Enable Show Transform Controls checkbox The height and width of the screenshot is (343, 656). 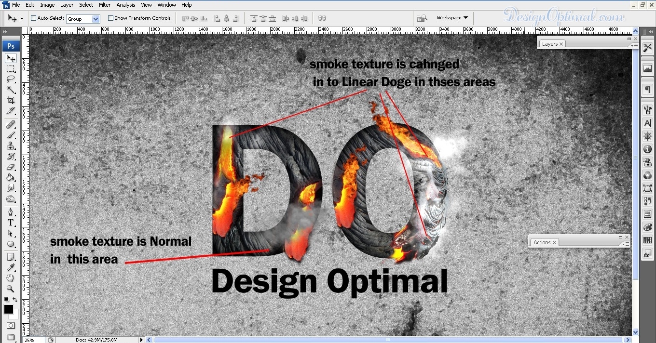pyautogui.click(x=110, y=18)
